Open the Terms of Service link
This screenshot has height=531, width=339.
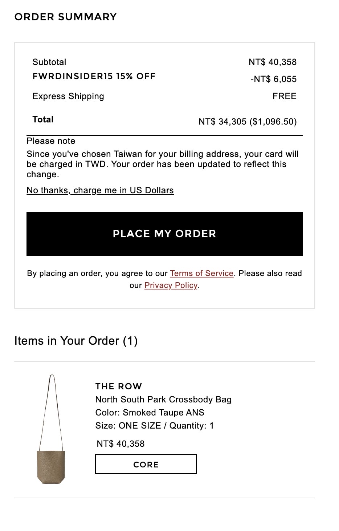[202, 273]
